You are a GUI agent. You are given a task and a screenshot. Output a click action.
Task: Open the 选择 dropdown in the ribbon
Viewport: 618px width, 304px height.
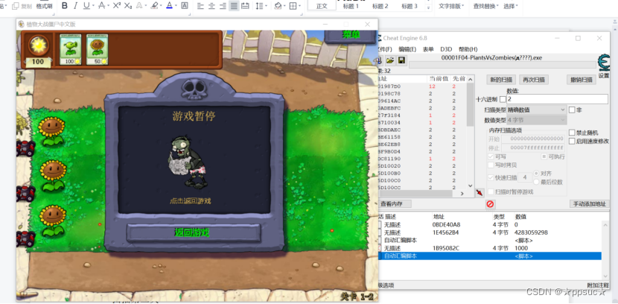tap(511, 6)
